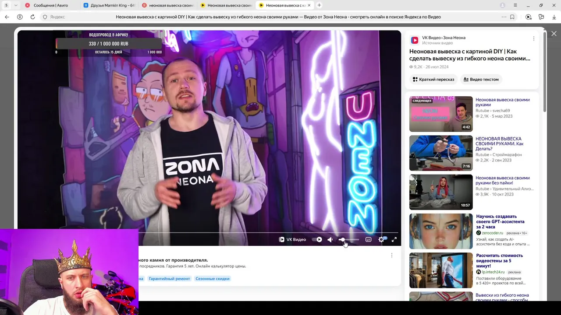Open the 10:57 video thumbnail with red-haired girl
The height and width of the screenshot is (315, 561).
pyautogui.click(x=441, y=192)
